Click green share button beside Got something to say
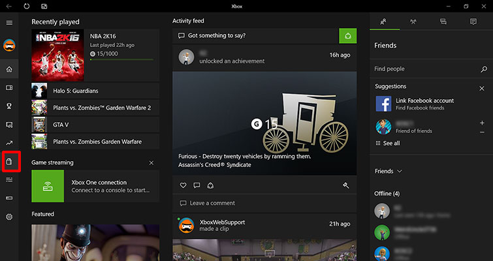 coord(348,36)
